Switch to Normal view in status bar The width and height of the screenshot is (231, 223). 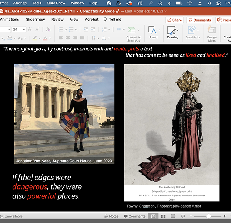[153, 216]
